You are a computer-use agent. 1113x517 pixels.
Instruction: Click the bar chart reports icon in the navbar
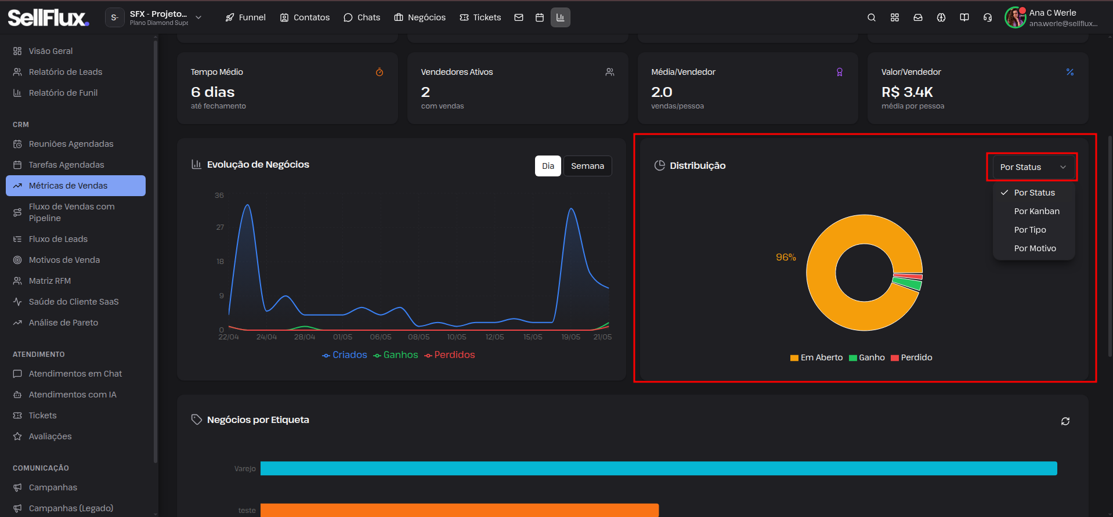(561, 17)
